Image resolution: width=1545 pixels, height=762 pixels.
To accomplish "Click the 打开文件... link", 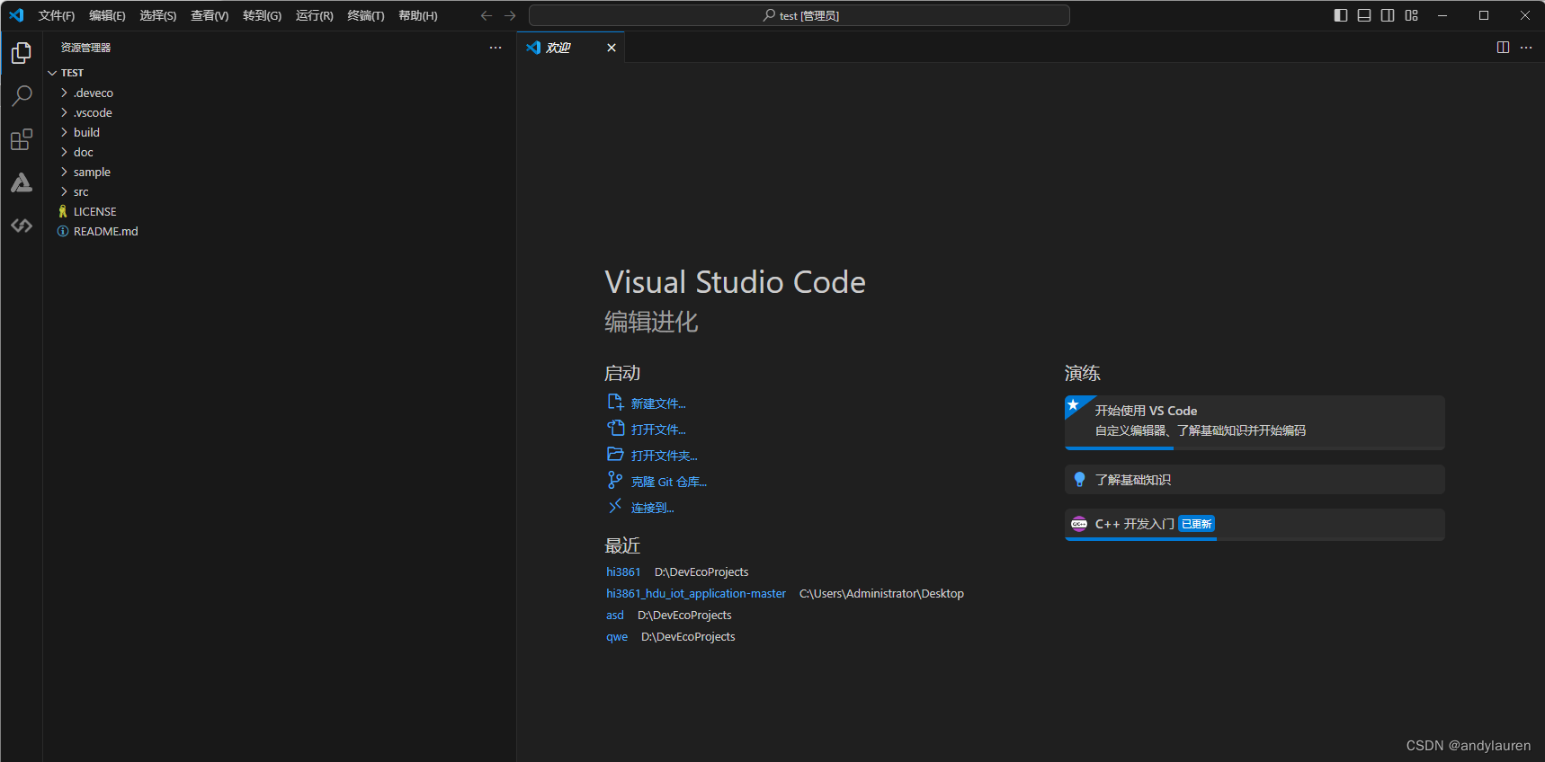I will pos(658,430).
